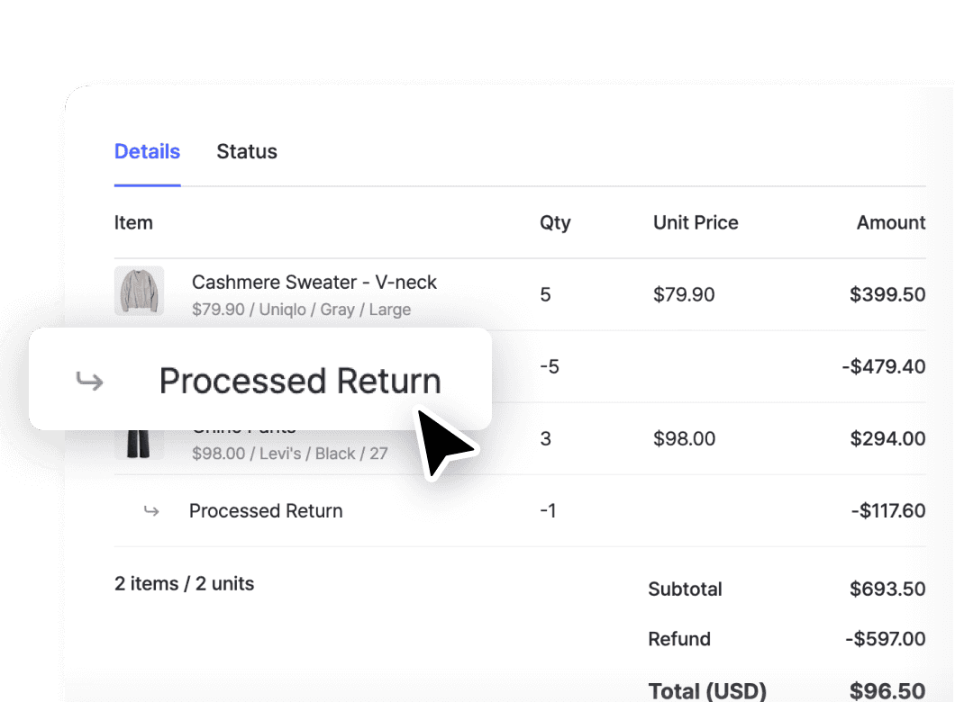Click the Levi's Black 27 variant text
Screen dimensions: 955x702
(290, 454)
